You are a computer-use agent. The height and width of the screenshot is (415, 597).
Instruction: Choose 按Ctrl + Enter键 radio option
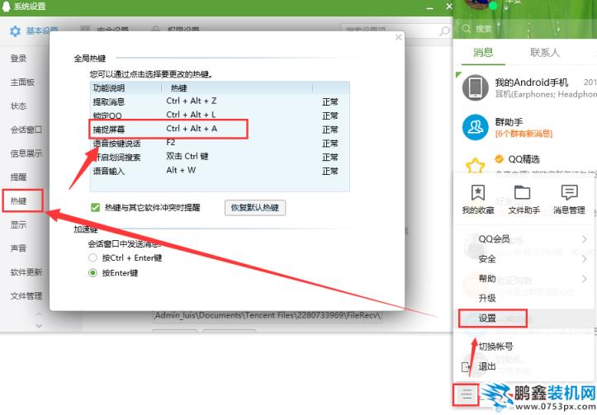tap(92, 257)
